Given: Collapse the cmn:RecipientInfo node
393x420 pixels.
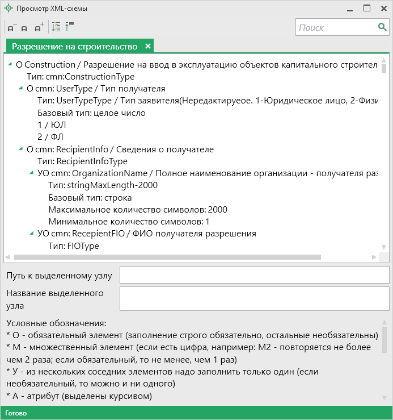Looking at the screenshot, I should (x=22, y=149).
